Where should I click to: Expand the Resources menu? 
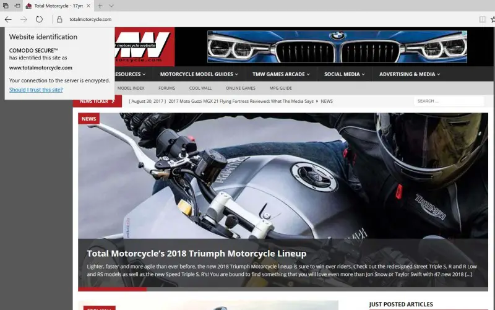pos(130,74)
